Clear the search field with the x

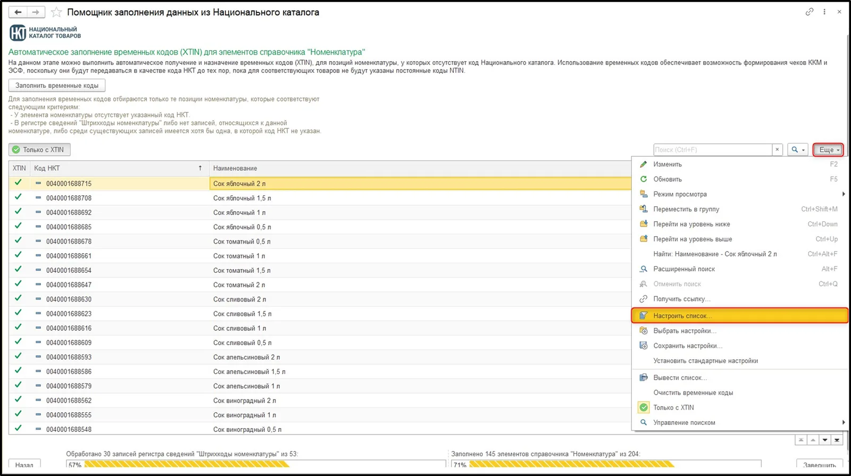777,149
